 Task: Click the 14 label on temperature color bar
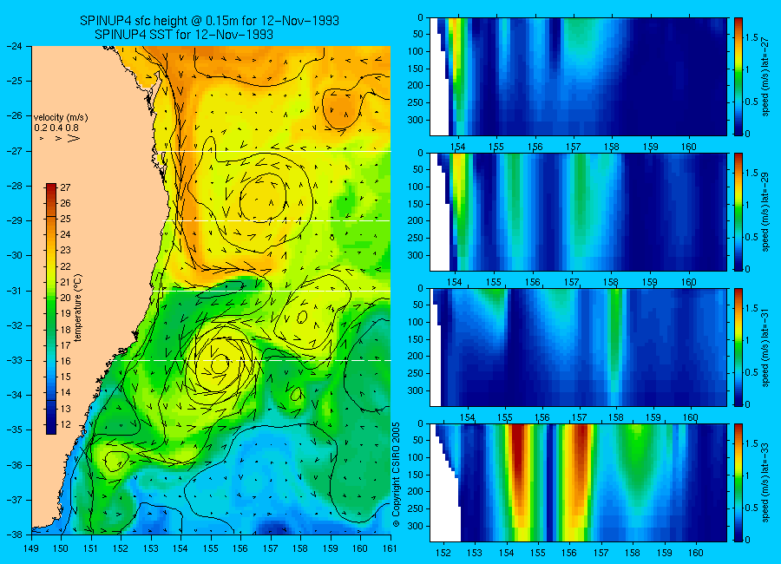65,392
